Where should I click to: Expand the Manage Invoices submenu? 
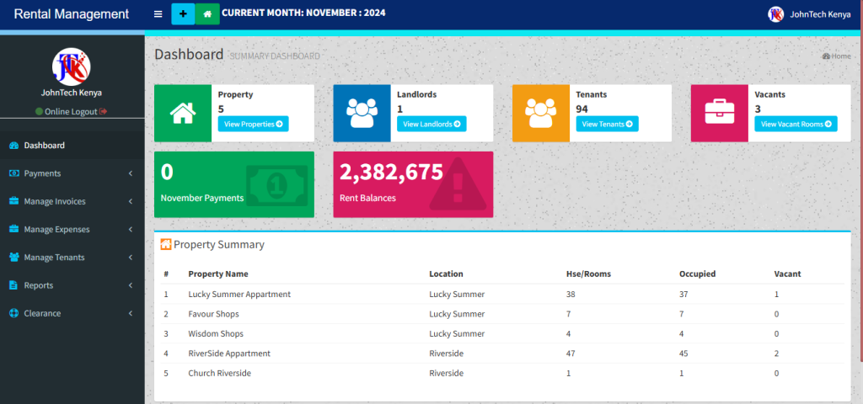[72, 201]
